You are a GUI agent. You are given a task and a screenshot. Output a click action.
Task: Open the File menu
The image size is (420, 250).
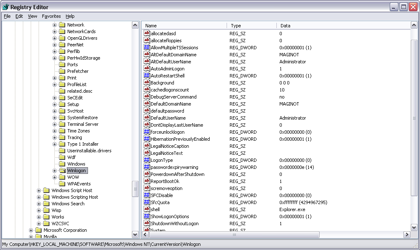click(x=7, y=16)
